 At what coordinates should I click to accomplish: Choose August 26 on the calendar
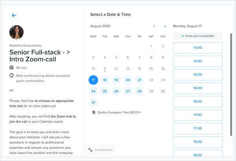(116, 91)
